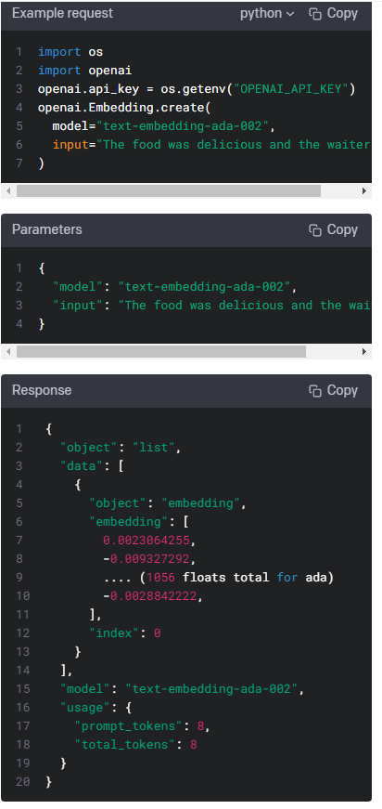Click the "1056 floats total for ada" line

click(x=218, y=578)
